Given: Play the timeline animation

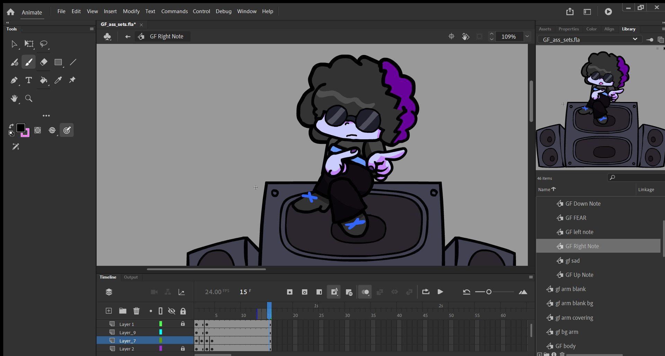Looking at the screenshot, I should (440, 292).
